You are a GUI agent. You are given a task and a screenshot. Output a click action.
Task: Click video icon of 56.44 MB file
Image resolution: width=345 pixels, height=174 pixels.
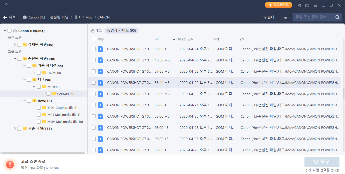100,83
